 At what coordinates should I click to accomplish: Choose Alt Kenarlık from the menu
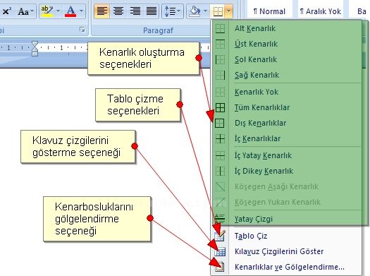point(287,28)
